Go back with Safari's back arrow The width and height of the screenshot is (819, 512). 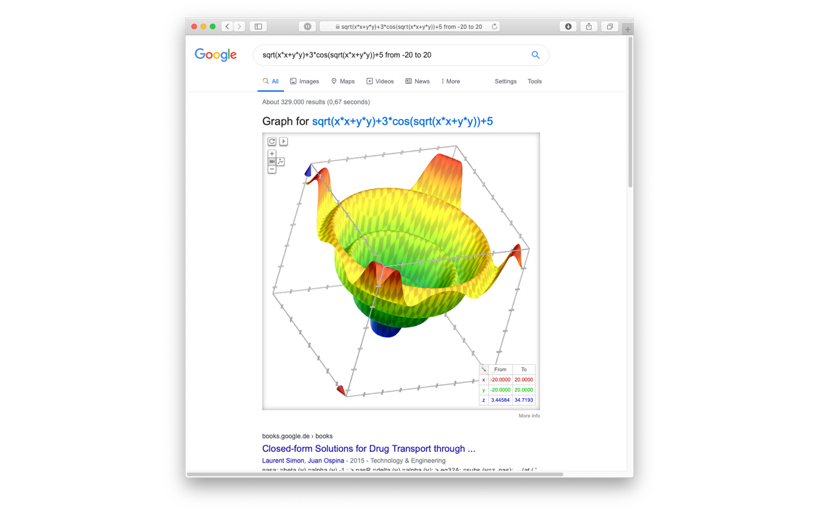227,26
